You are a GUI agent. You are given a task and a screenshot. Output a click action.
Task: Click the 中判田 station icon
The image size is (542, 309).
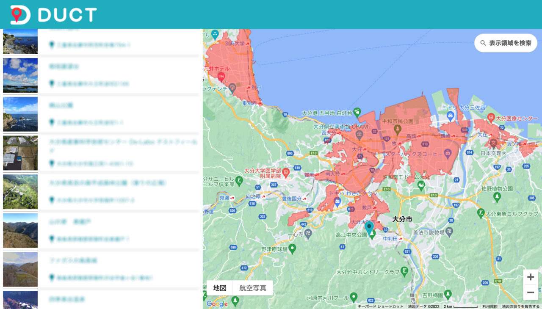click(x=401, y=238)
